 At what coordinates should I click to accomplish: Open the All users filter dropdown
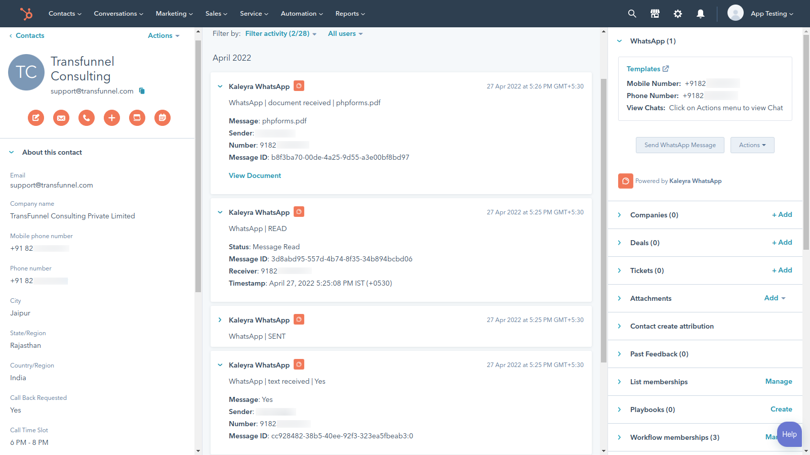(x=345, y=34)
